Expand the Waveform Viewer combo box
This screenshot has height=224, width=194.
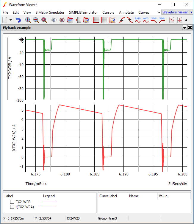(191, 12)
